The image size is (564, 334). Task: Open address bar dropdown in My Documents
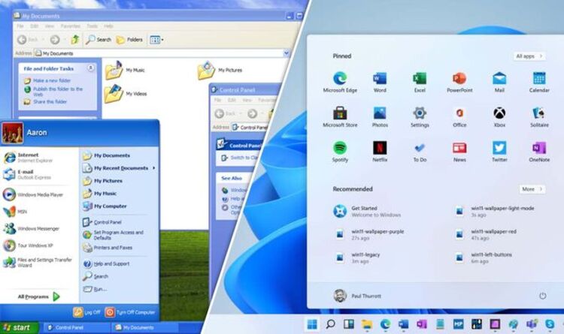click(287, 53)
